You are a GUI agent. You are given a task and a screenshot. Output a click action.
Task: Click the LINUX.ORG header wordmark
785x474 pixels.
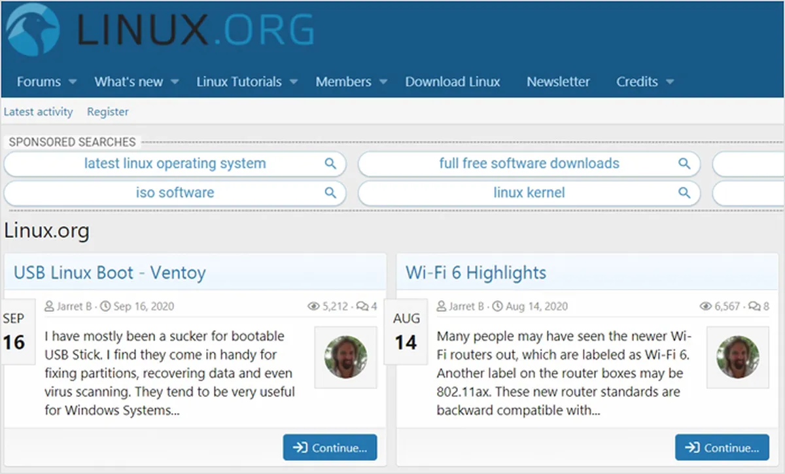point(195,29)
